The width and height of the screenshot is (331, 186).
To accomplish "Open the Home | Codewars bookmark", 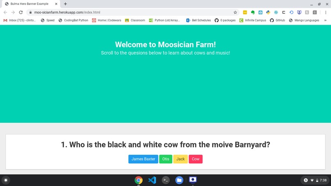I will coord(107,20).
